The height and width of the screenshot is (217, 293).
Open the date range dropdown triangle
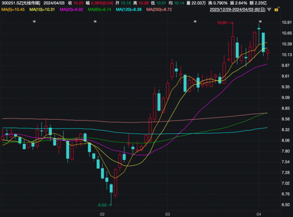point(269,10)
